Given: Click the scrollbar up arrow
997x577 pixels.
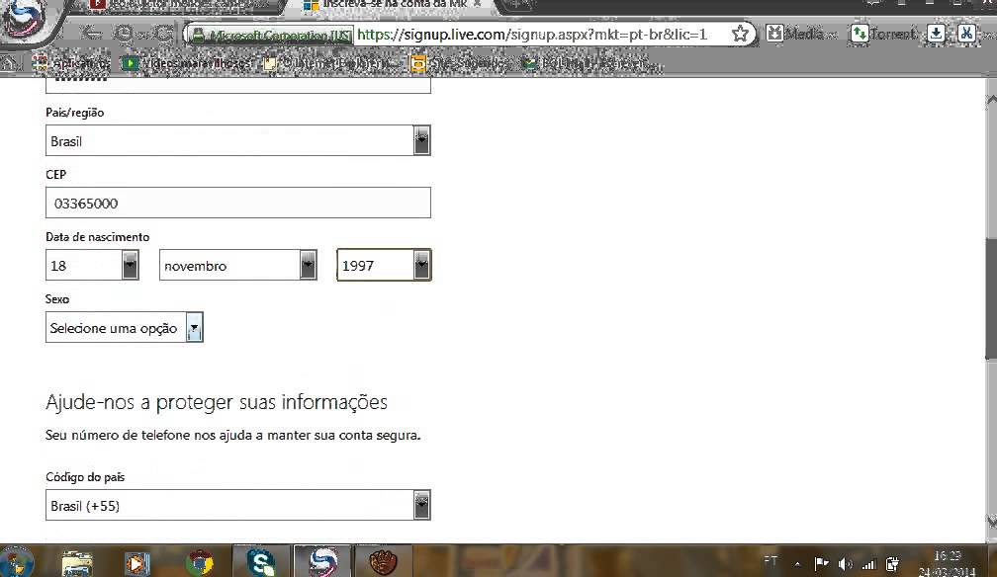Looking at the screenshot, I should tap(991, 100).
